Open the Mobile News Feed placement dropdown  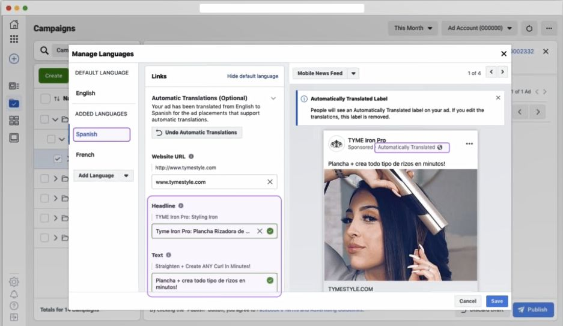(x=353, y=73)
